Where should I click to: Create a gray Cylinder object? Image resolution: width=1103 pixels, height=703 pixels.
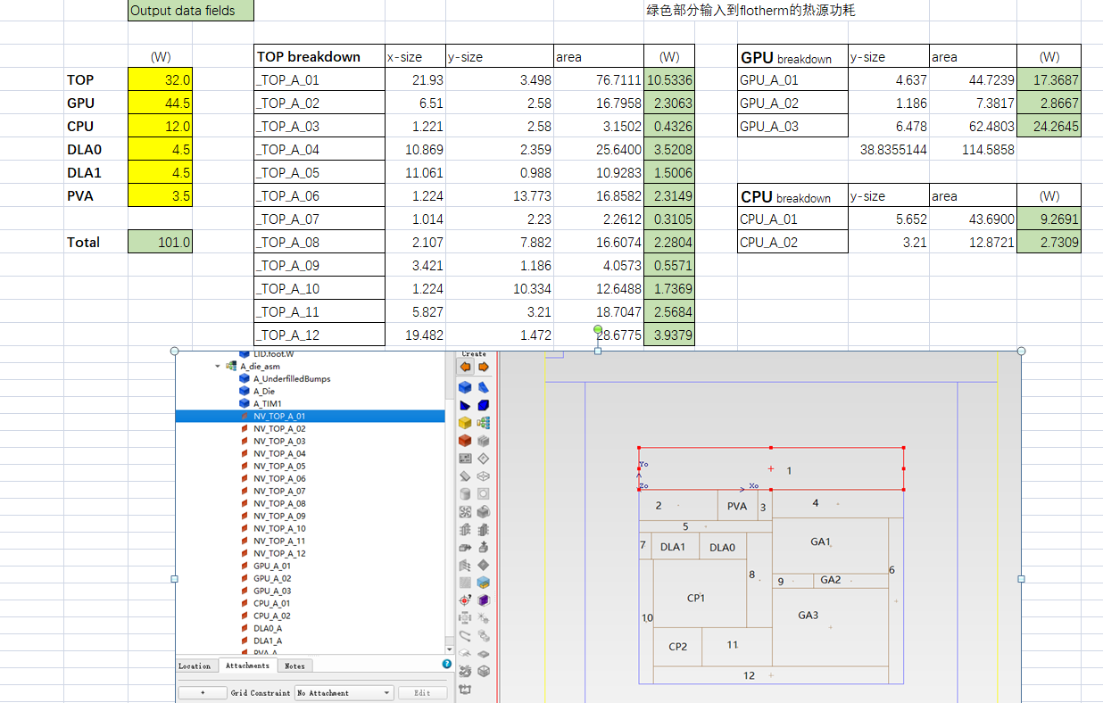tap(465, 494)
